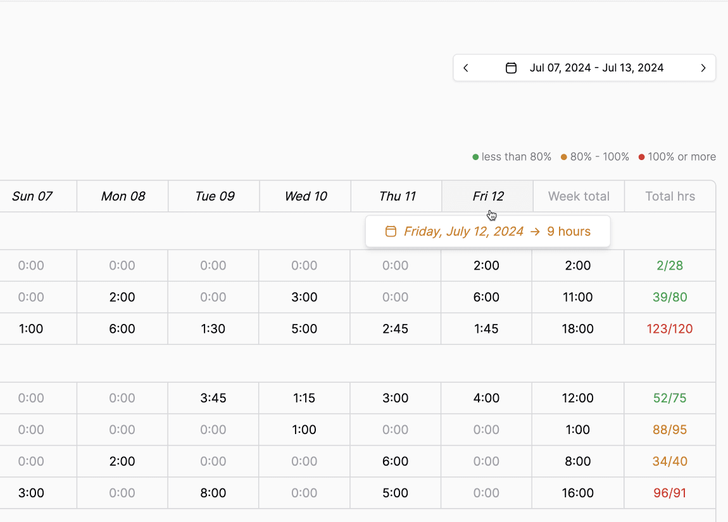This screenshot has width=728, height=522.
Task: Click the 39/80 total hours value
Action: tap(670, 297)
